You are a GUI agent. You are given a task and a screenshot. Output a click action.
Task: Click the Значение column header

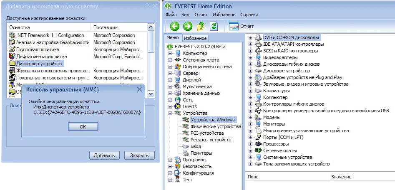pos(362,177)
